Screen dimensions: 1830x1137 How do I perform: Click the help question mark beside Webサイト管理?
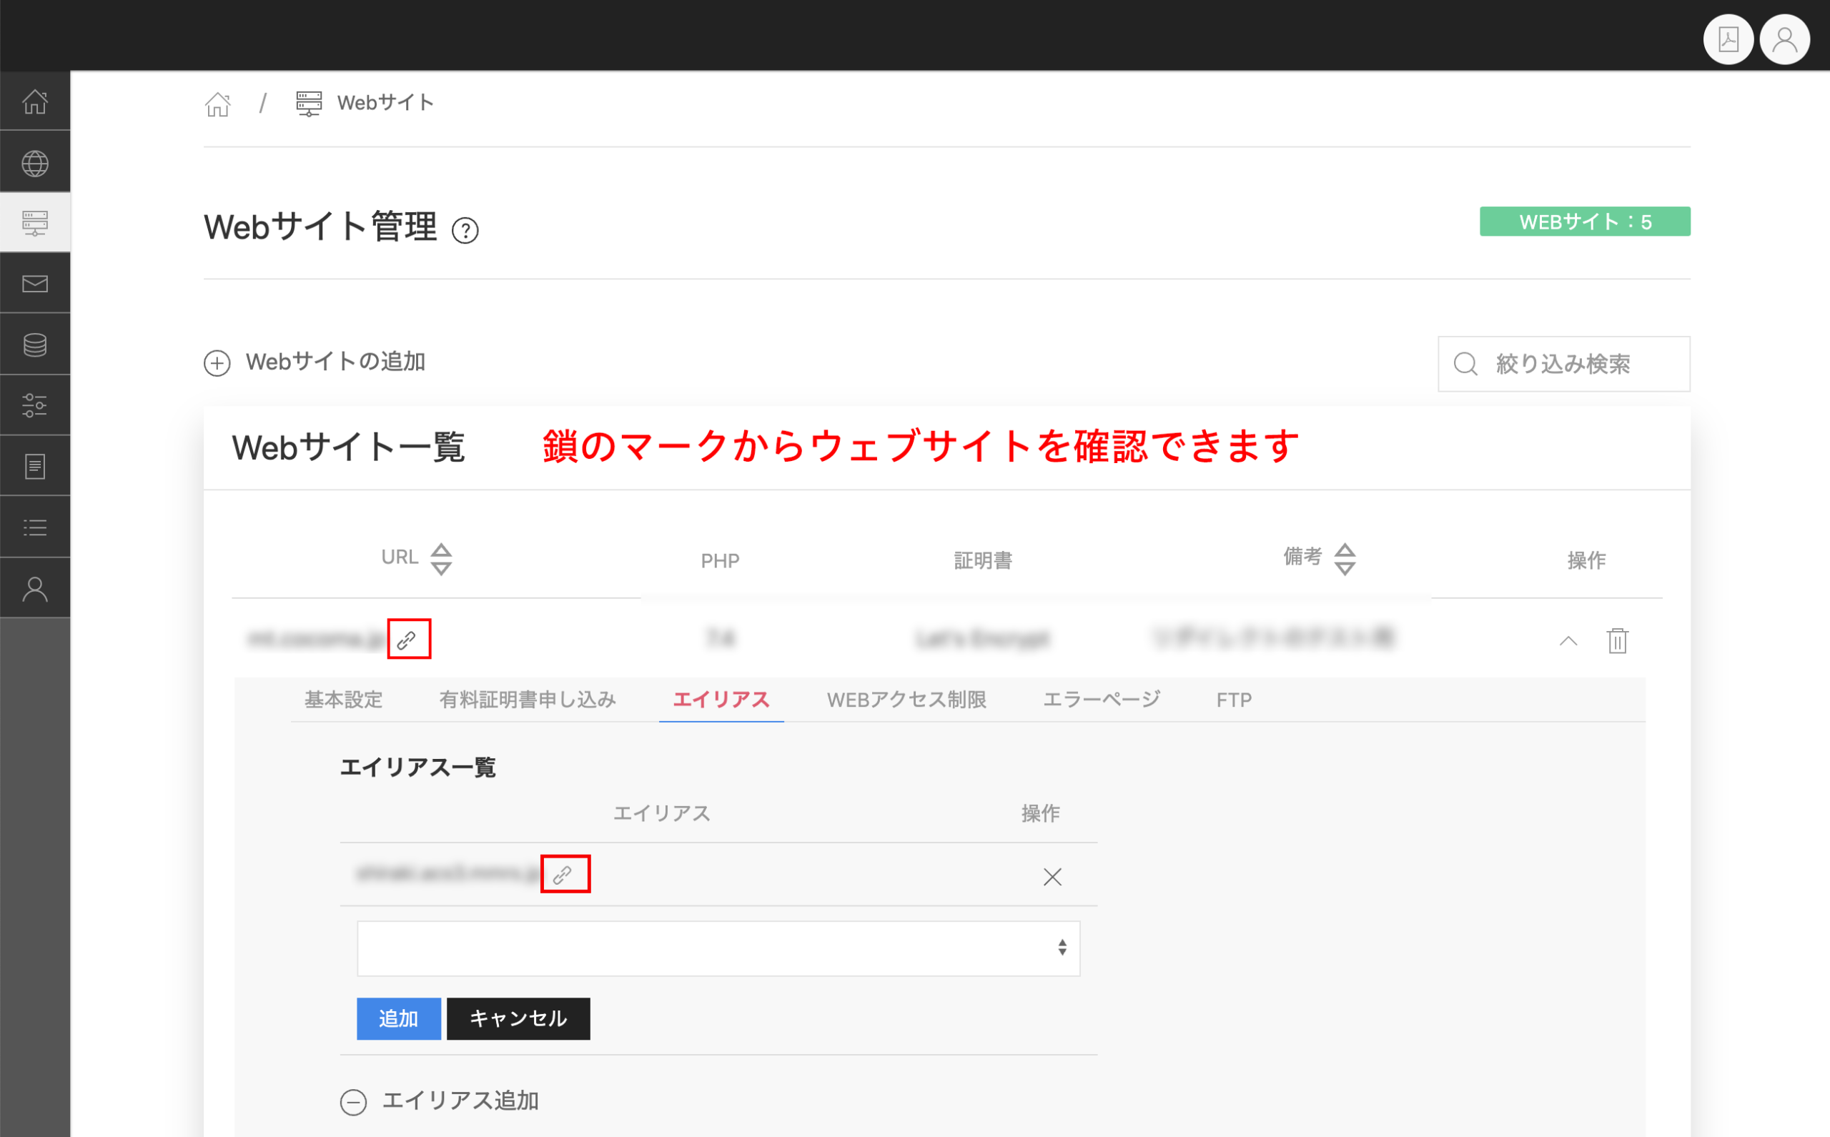pyautogui.click(x=465, y=230)
